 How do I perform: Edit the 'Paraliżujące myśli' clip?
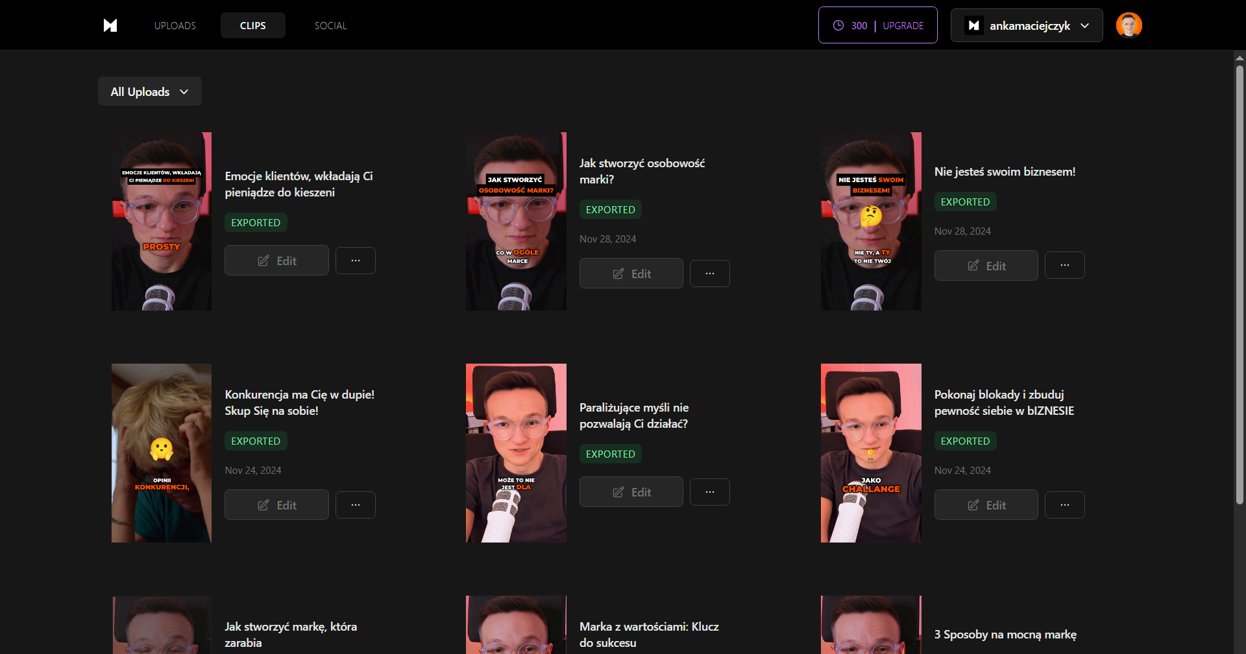(x=631, y=492)
